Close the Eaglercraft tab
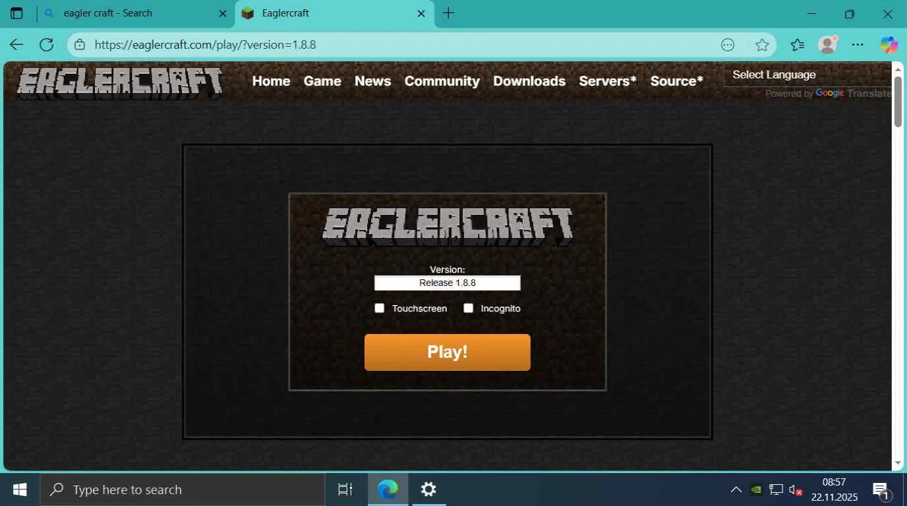The image size is (907, 506). [x=421, y=13]
